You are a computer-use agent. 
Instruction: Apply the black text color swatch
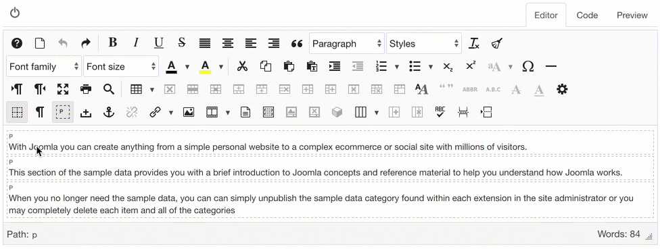click(x=171, y=66)
